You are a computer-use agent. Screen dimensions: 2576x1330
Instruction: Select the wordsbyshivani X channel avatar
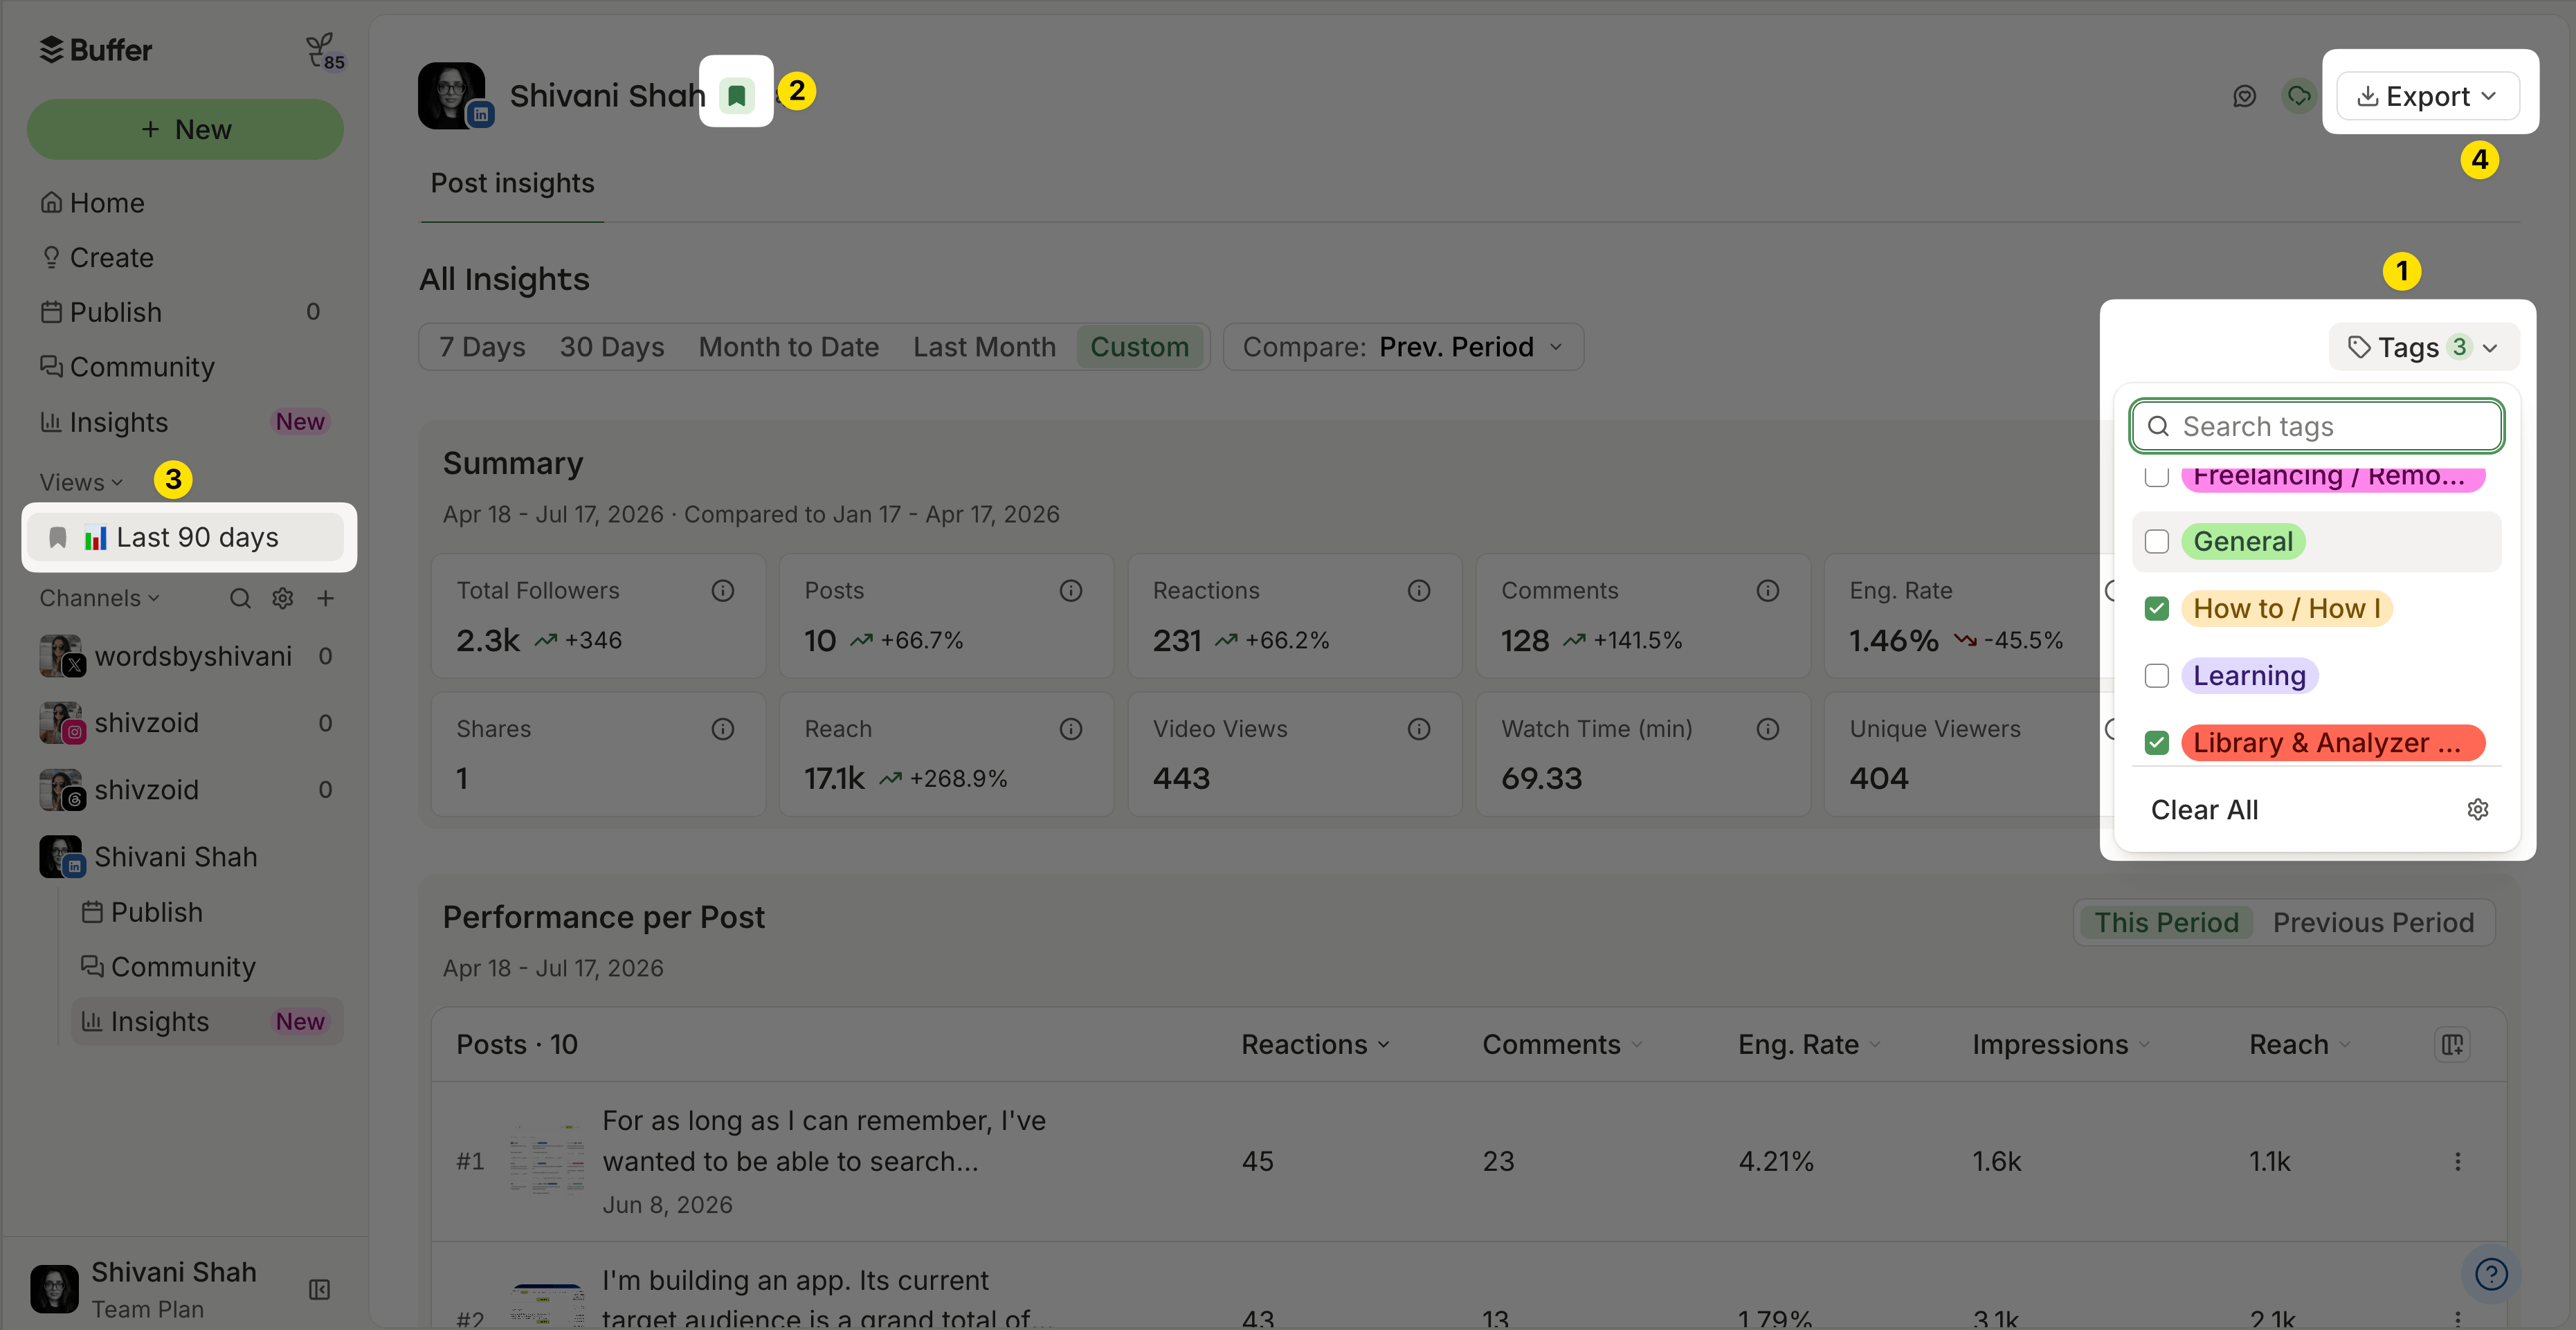[61, 656]
